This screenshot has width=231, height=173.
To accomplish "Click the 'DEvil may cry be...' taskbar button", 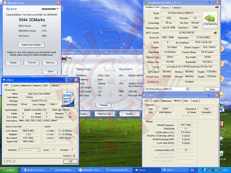I will 35,170.
